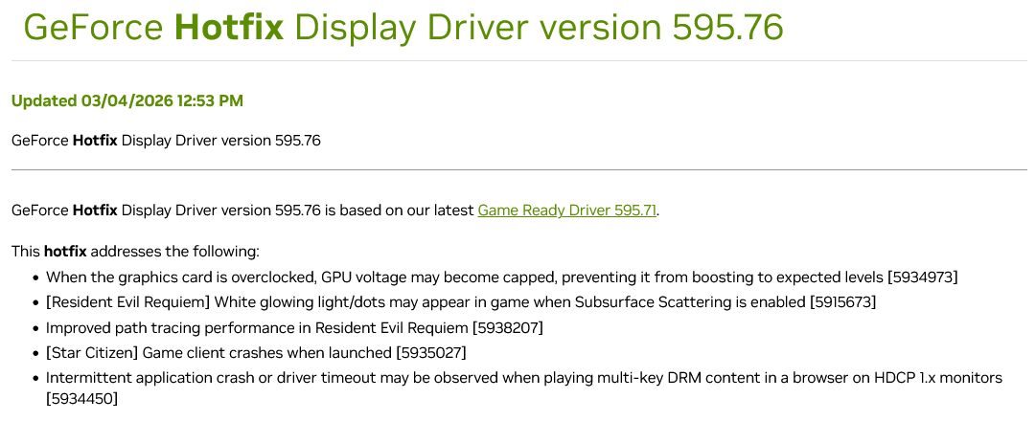Select the Resident Evil Requiem white glowing light bullet
The image size is (1036, 421).
tap(461, 302)
